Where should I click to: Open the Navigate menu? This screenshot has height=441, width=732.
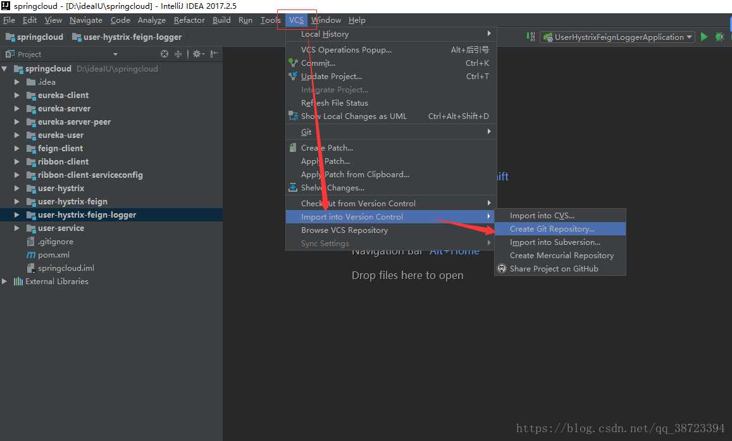coord(86,20)
